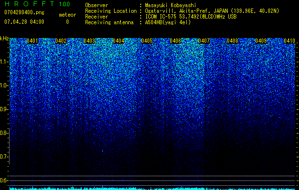This screenshot has height=190, width=299.
Task: Click the kHz axis unit label
Action: (4, 38)
